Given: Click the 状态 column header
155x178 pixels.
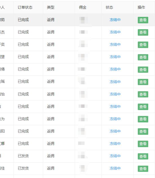Looking at the screenshot, I should [109, 7].
